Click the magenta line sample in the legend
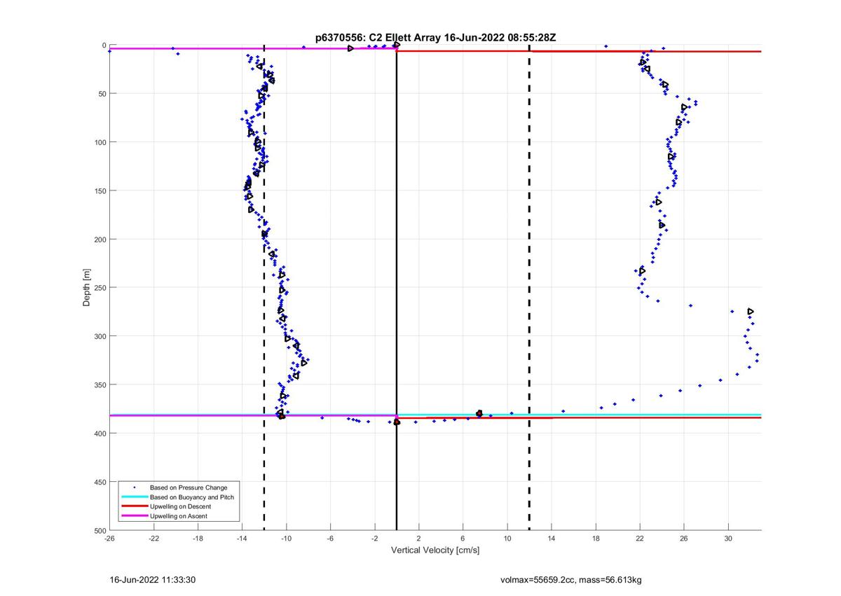The width and height of the screenshot is (841, 596). coord(134,516)
